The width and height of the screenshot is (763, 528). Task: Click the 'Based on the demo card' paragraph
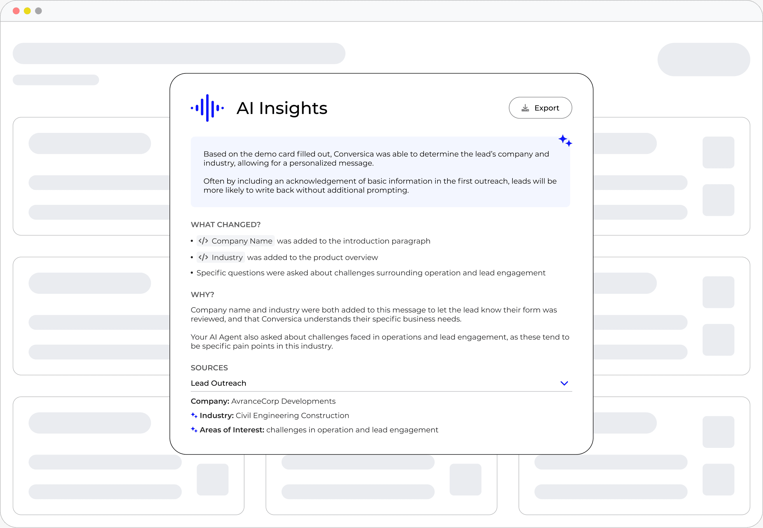(x=376, y=159)
